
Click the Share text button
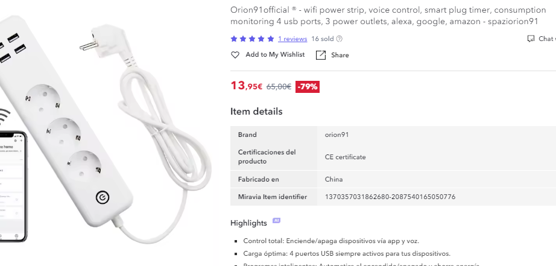[340, 55]
